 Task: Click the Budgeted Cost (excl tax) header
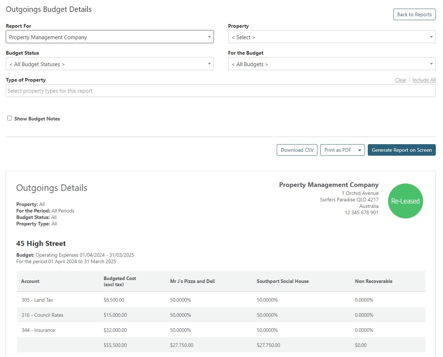pyautogui.click(x=119, y=281)
